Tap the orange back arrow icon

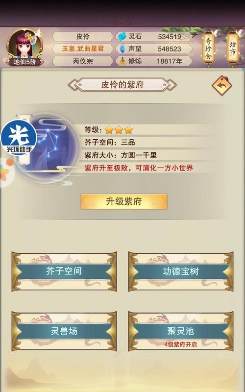click(222, 85)
